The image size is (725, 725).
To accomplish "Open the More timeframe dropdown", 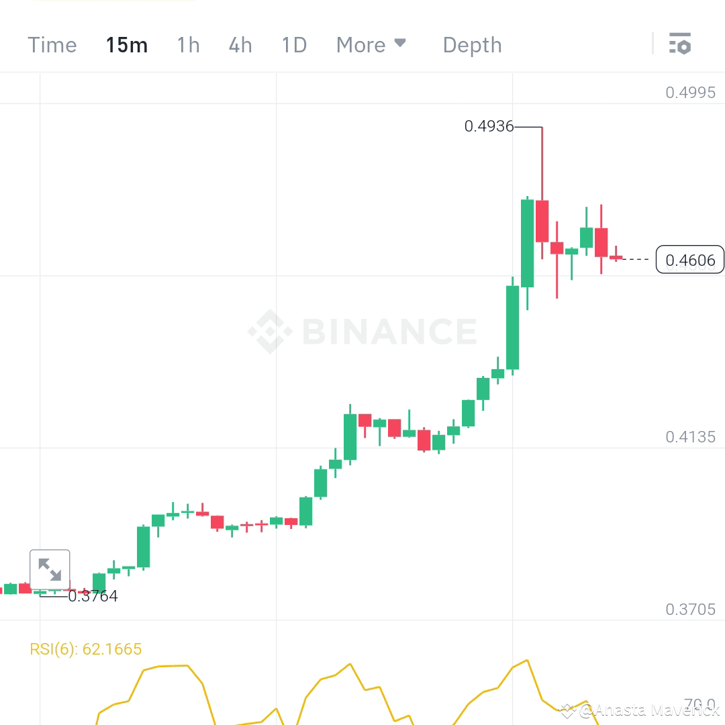I will pyautogui.click(x=361, y=45).
